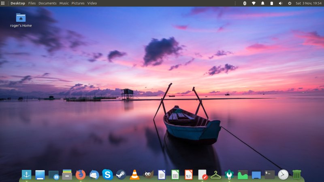Open Thunderbird mail from the dock
324x182 pixels.
pyautogui.click(x=94, y=175)
